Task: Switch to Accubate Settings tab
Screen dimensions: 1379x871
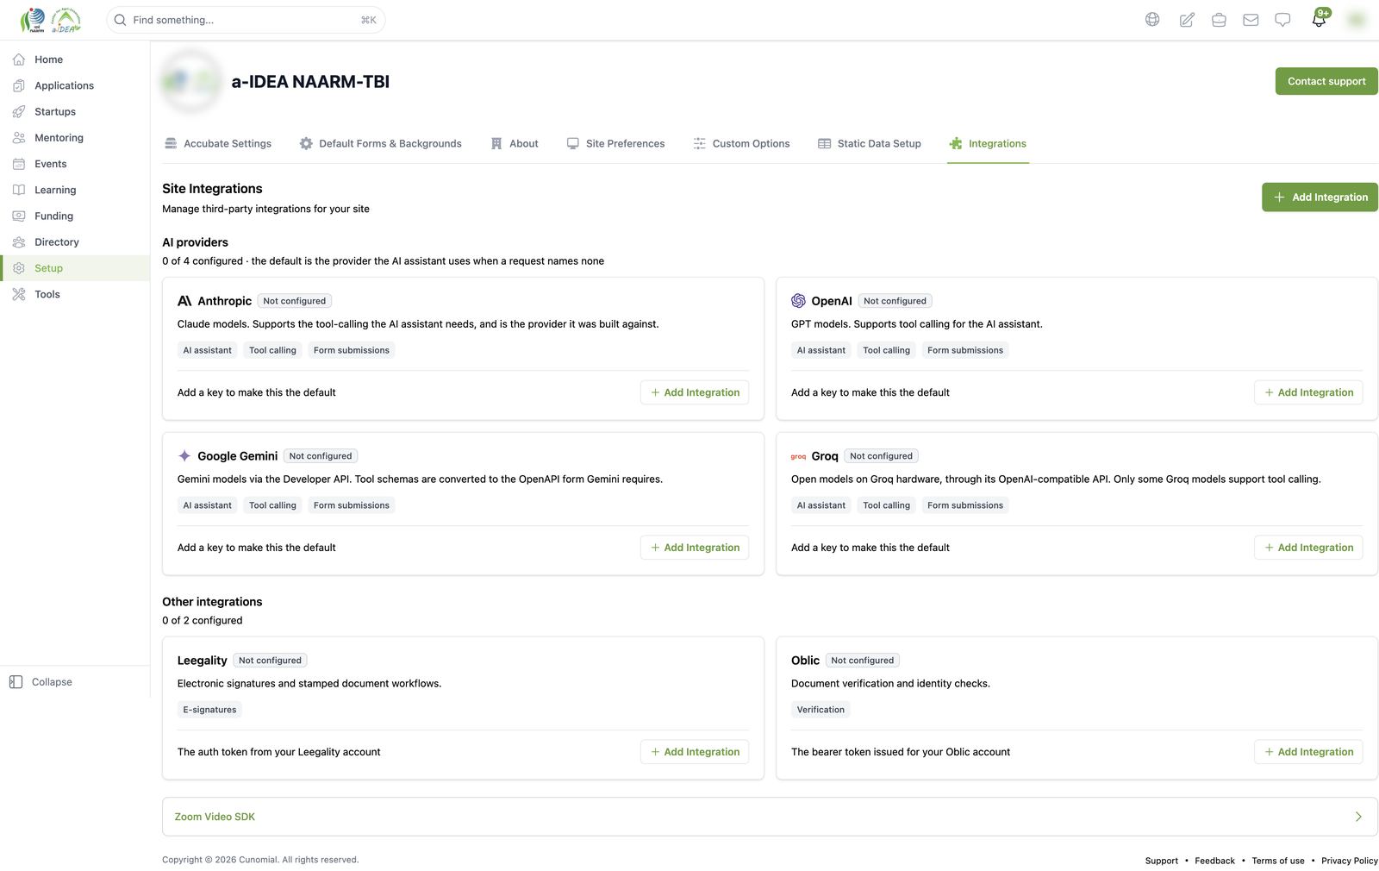Action: pos(218,144)
